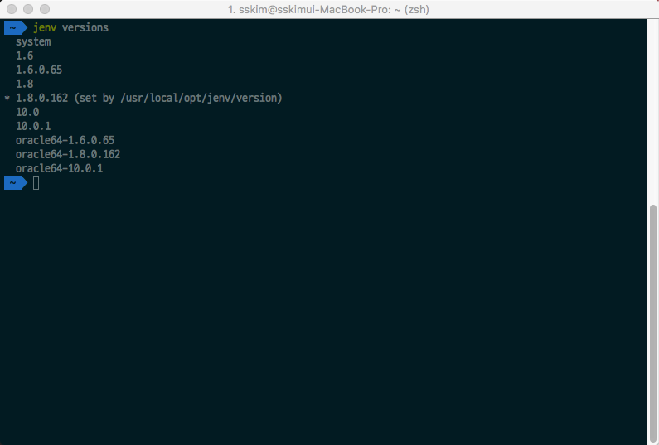Minimize the terminal with the yellow button
Viewport: 659px width, 445px height.
pos(28,9)
